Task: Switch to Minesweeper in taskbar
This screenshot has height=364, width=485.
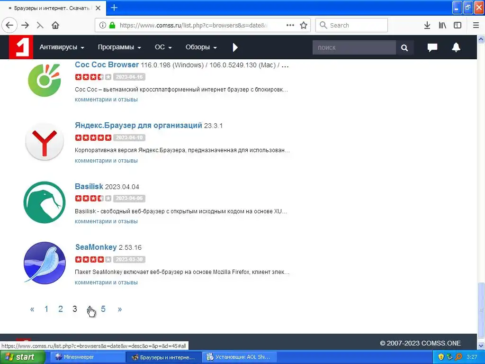Action: pos(87,357)
